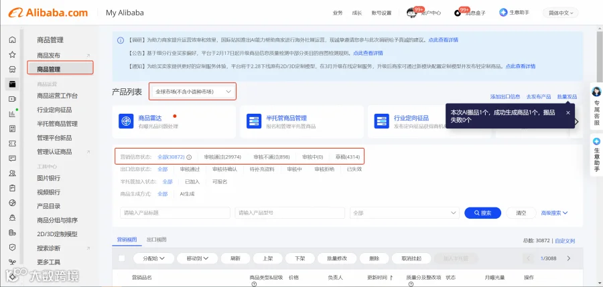Screen dimensions: 603x287
Task: Open the 生意助手 icon in top bar
Action: pyautogui.click(x=503, y=12)
